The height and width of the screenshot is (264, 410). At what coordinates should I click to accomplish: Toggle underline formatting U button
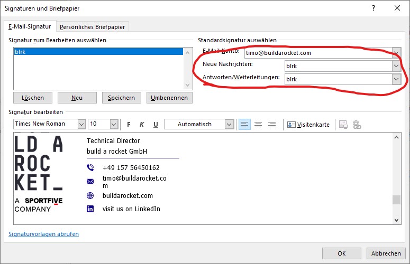point(156,125)
